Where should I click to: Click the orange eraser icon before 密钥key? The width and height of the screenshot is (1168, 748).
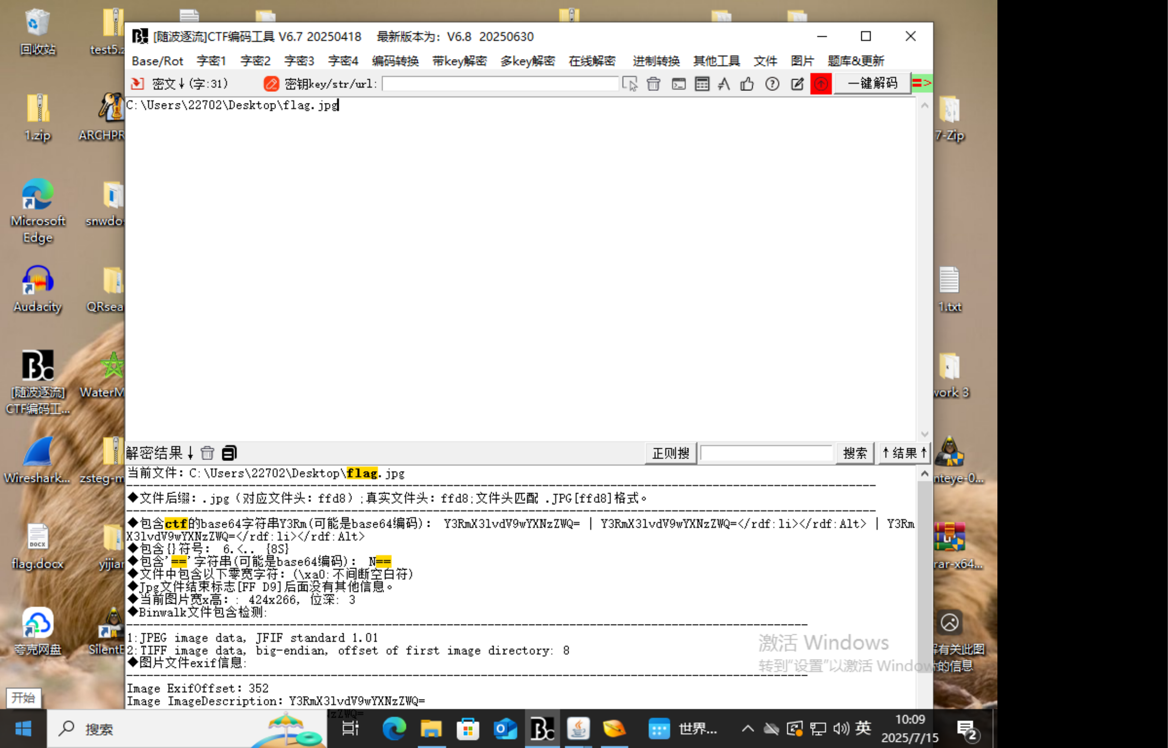click(x=271, y=83)
